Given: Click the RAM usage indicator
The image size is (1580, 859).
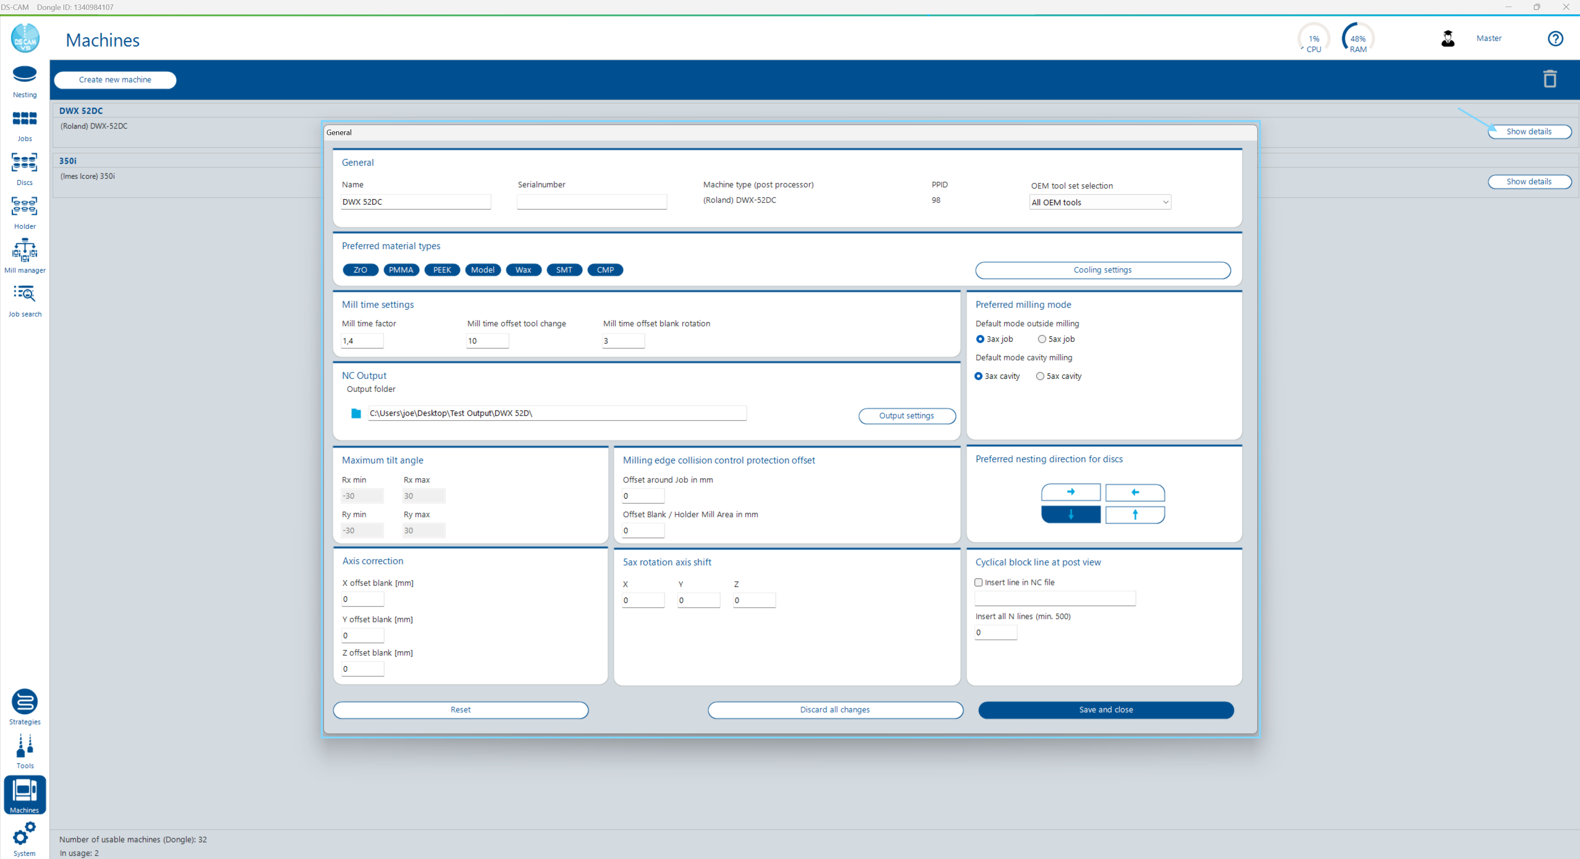Looking at the screenshot, I should (x=1357, y=38).
